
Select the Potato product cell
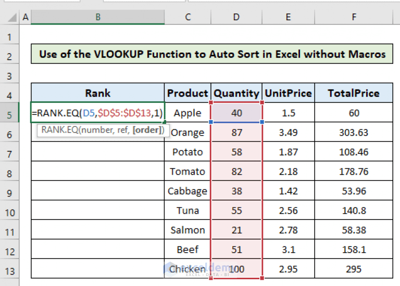tap(187, 151)
